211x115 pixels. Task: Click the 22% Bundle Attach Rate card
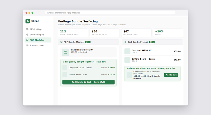73,33
